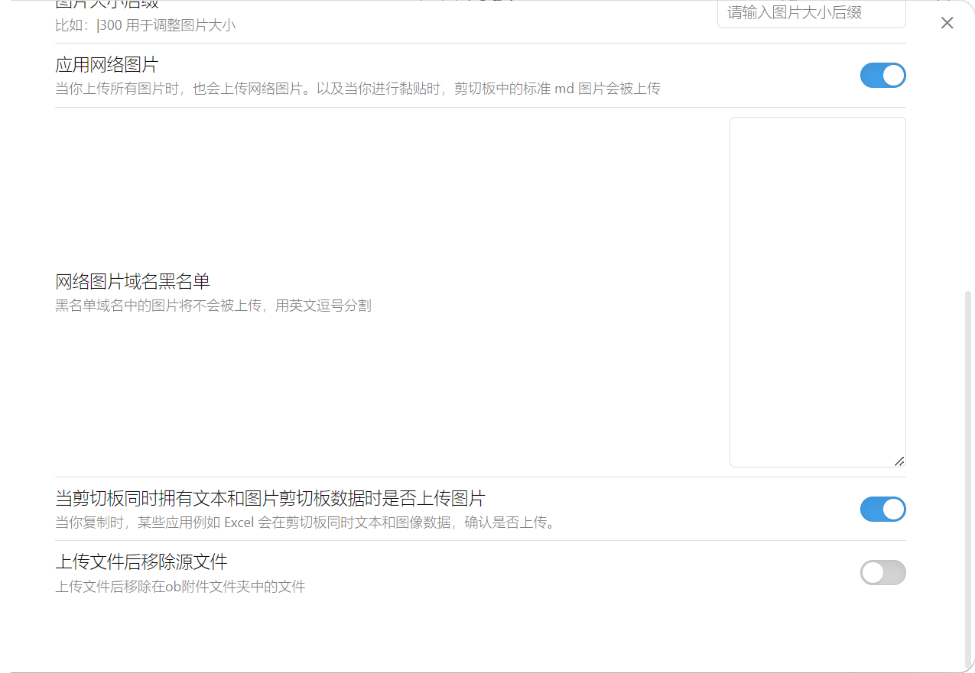Image resolution: width=975 pixels, height=673 pixels.
Task: Click the 上传文件后移除源文件 setting title
Action: [141, 562]
